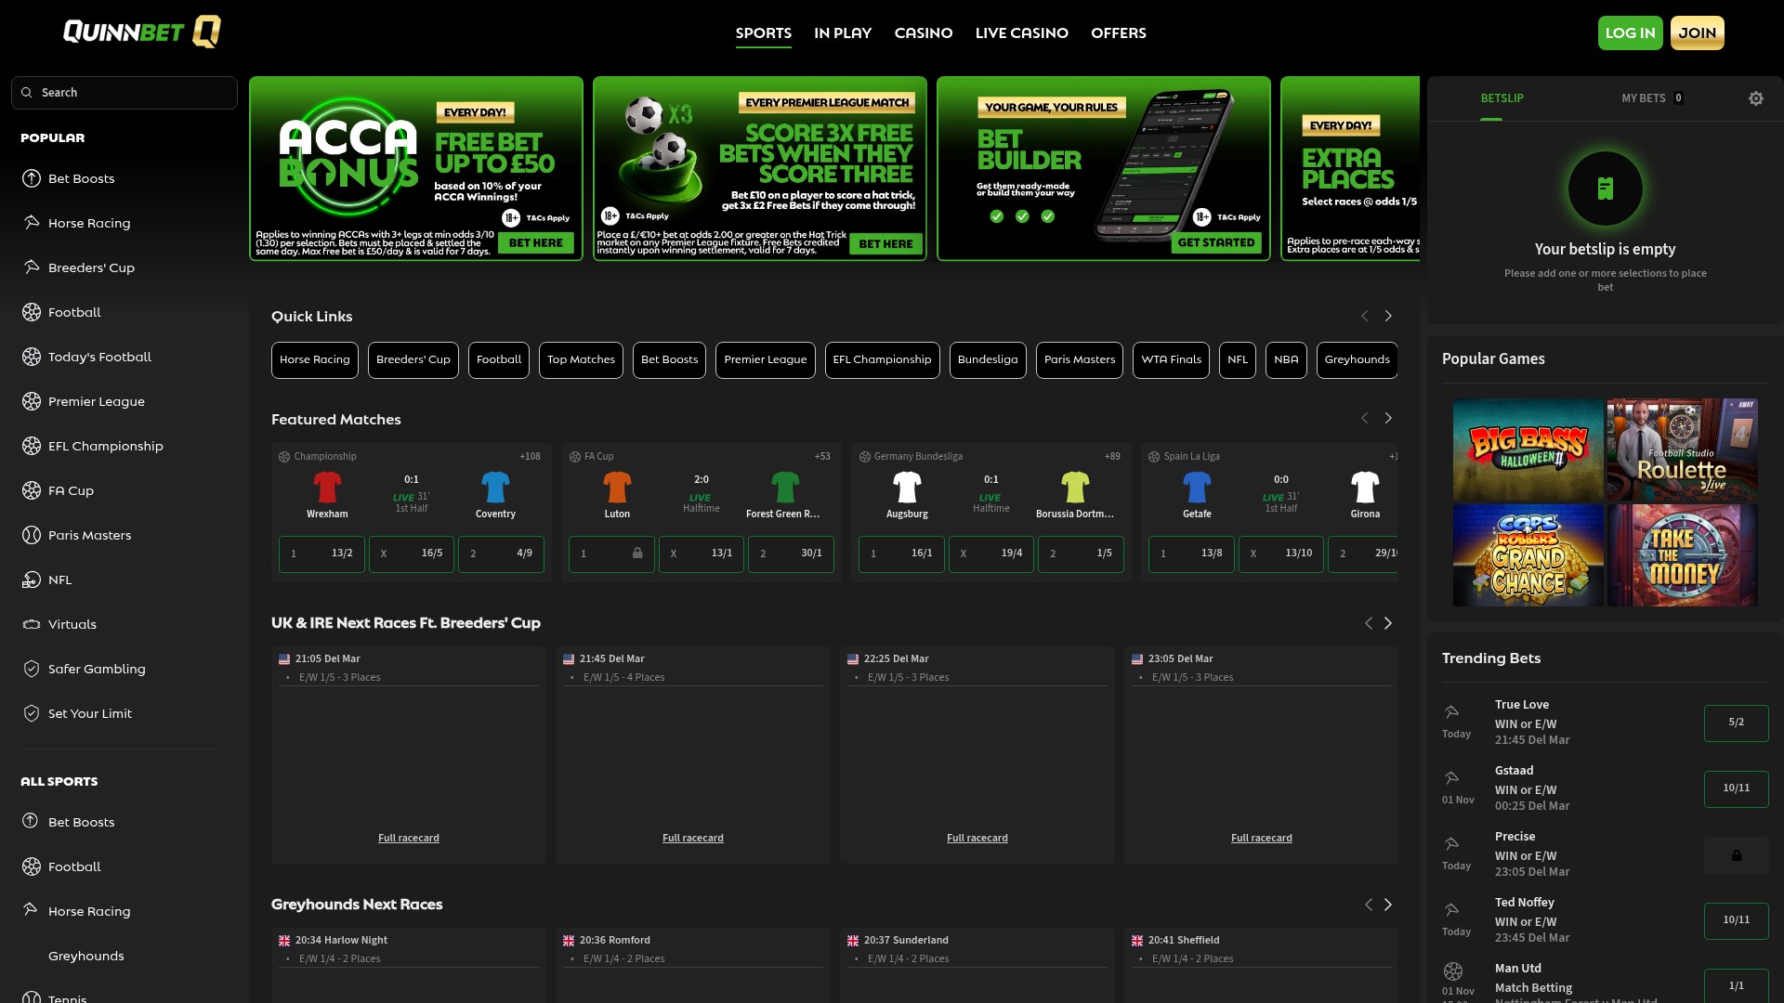The image size is (1784, 1003).
Task: Select Forest Green odds 30/1
Action: (x=791, y=554)
